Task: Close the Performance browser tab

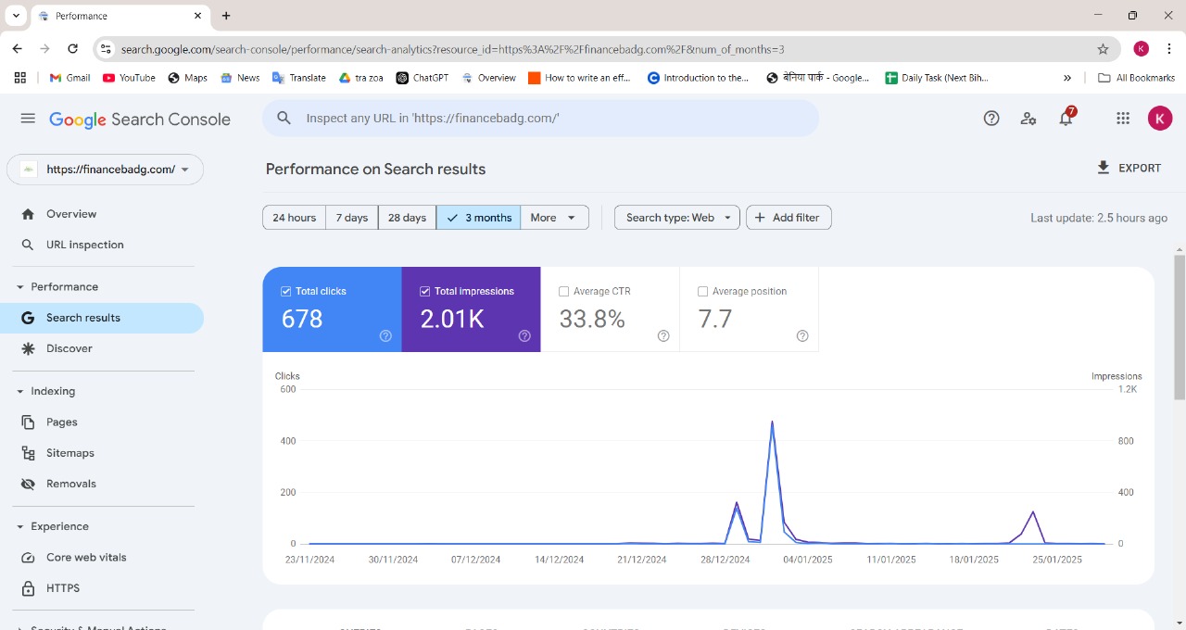Action: tap(197, 16)
